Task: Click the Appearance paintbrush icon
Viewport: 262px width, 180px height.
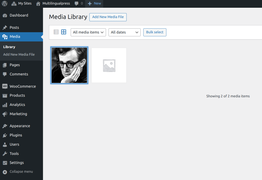Action: click(5, 126)
